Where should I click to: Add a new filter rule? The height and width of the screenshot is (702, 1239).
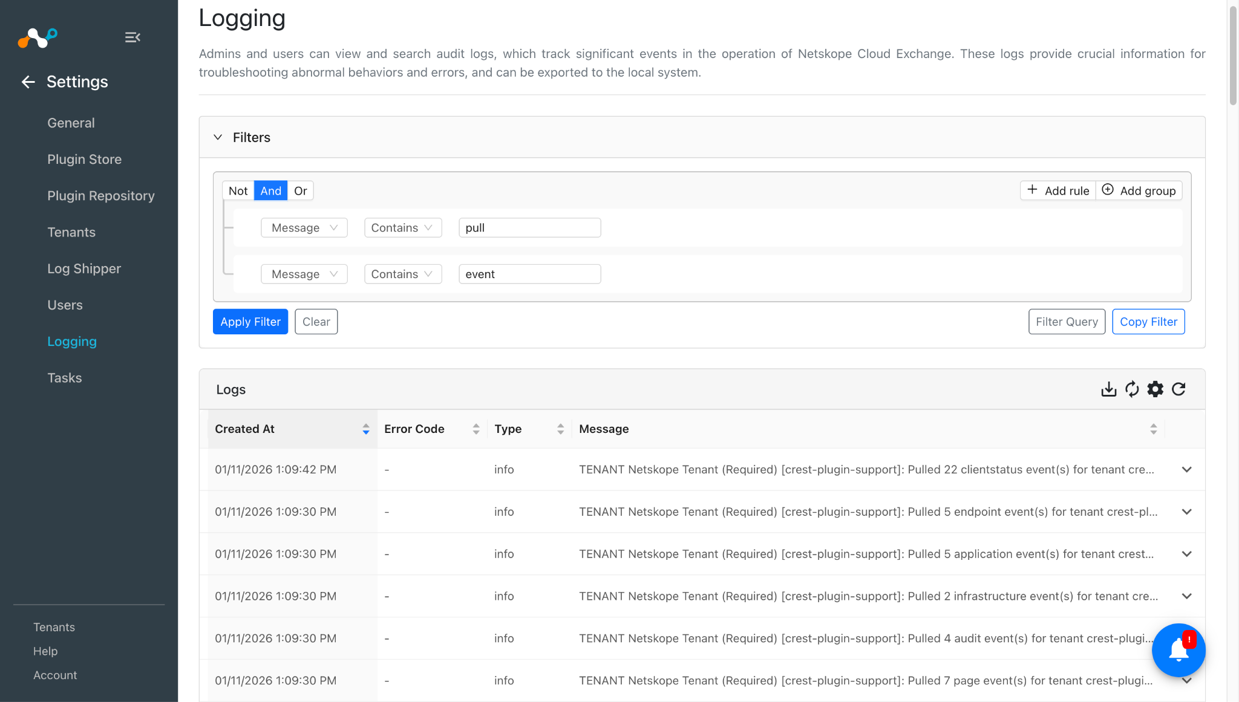[x=1058, y=191]
